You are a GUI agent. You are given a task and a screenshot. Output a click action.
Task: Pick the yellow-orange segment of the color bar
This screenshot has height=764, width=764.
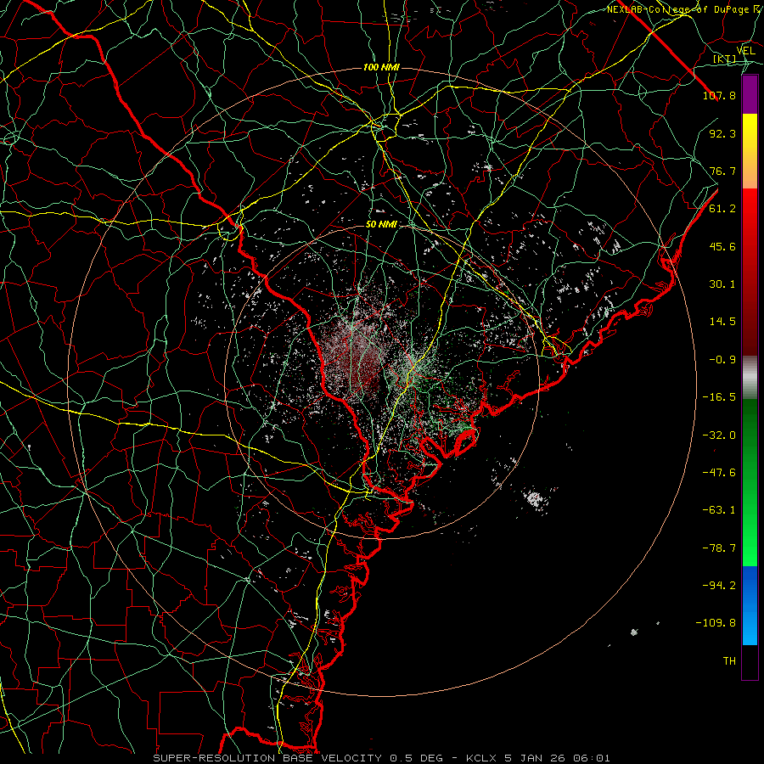(750, 151)
